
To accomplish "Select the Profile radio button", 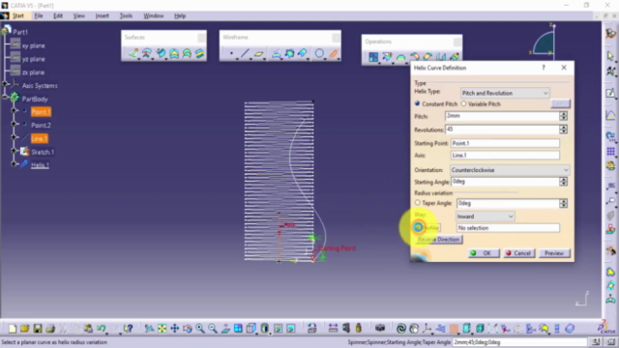I will [418, 227].
